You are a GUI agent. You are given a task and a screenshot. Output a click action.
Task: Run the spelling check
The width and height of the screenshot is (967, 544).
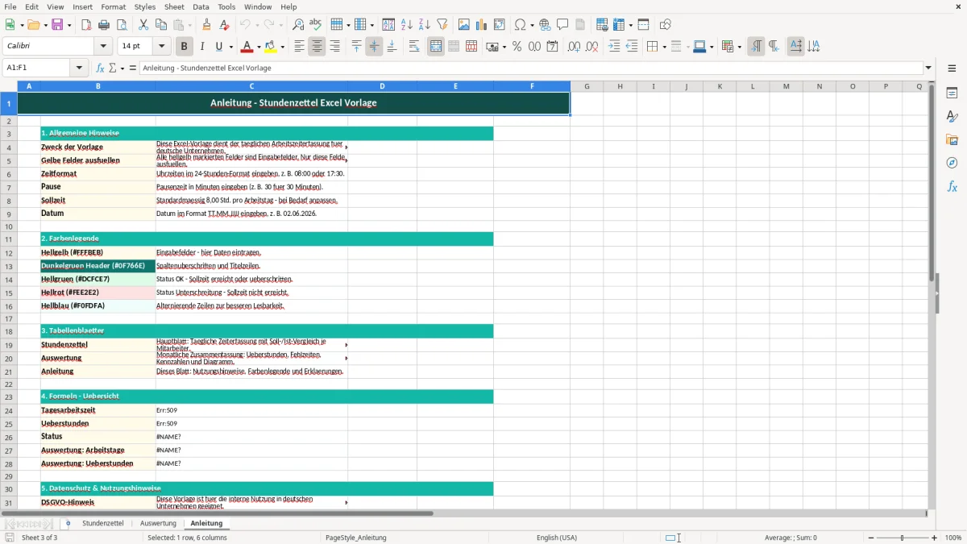tap(316, 25)
